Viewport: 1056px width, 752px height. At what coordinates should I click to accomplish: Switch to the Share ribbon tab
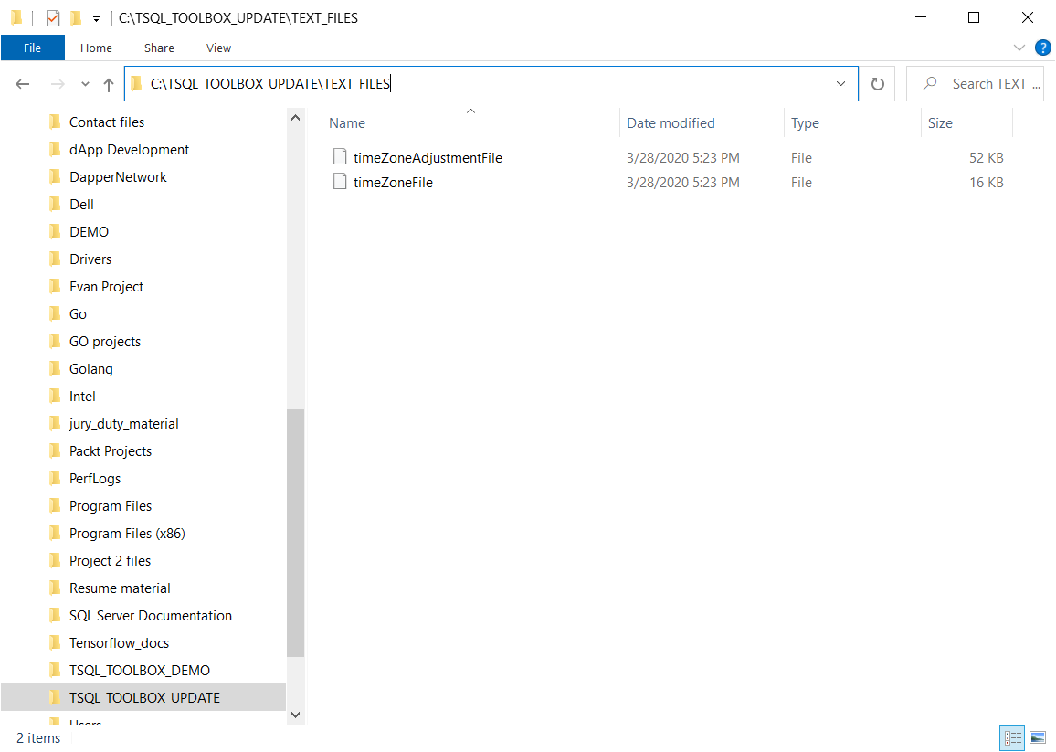tap(159, 48)
